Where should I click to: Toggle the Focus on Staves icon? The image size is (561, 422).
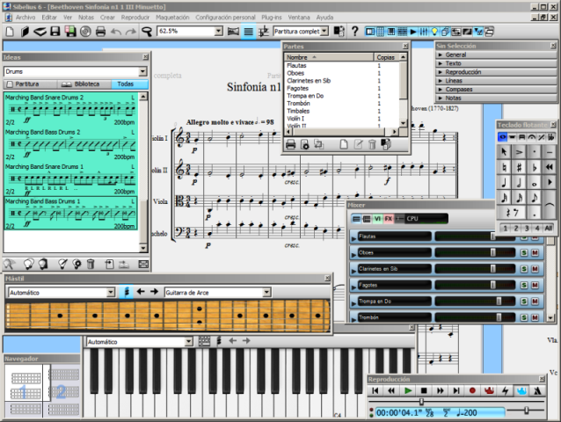click(x=248, y=32)
